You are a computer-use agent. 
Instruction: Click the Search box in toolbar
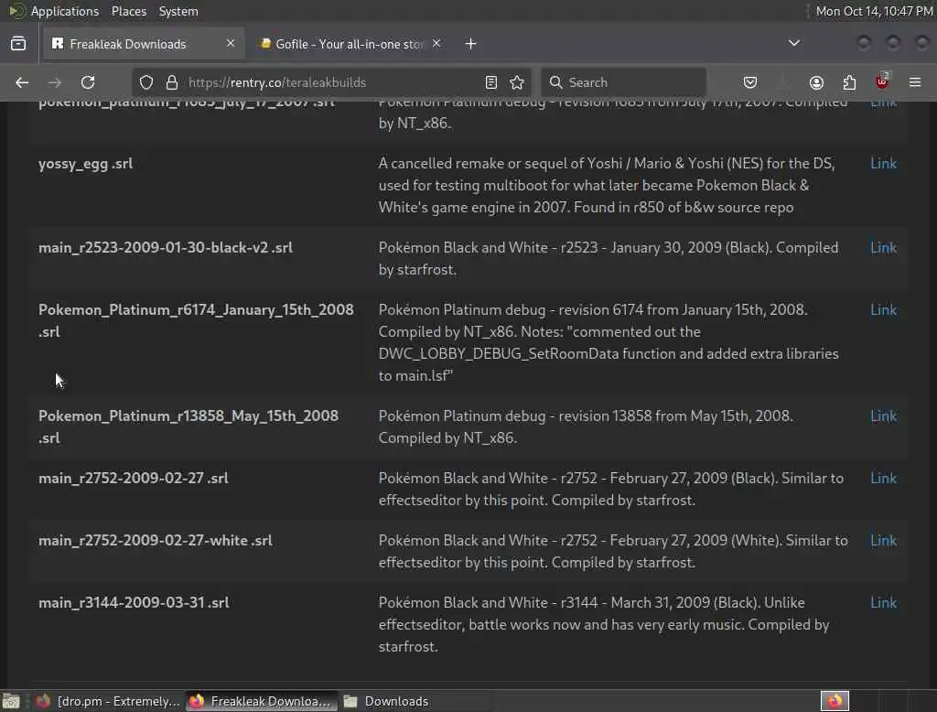[623, 82]
